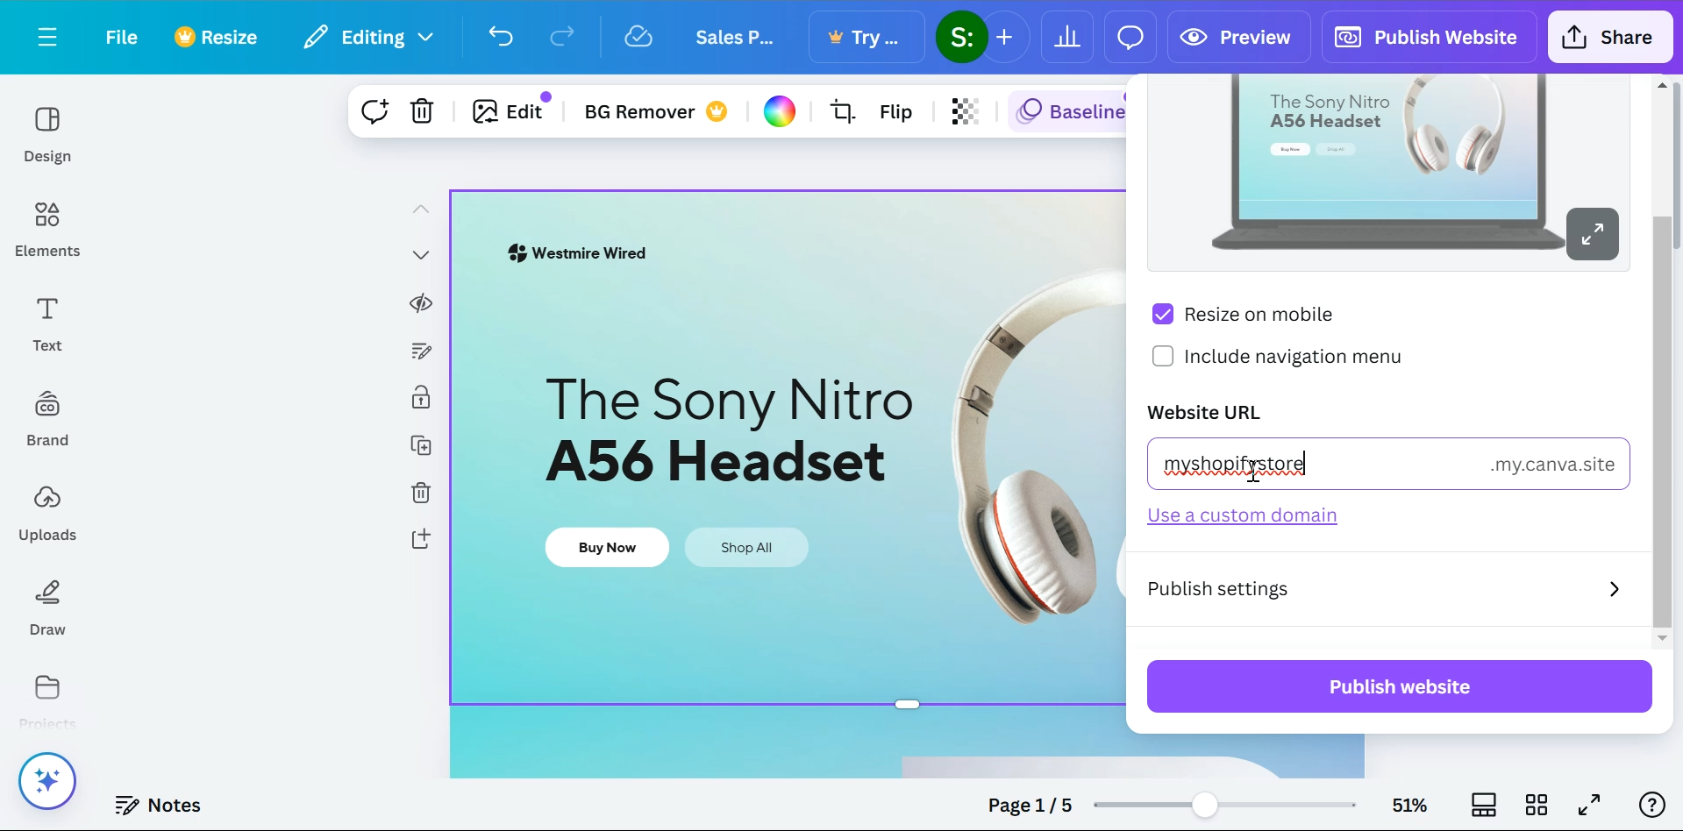
Task: Click the laptop website preview thumbnail
Action: 1388,171
